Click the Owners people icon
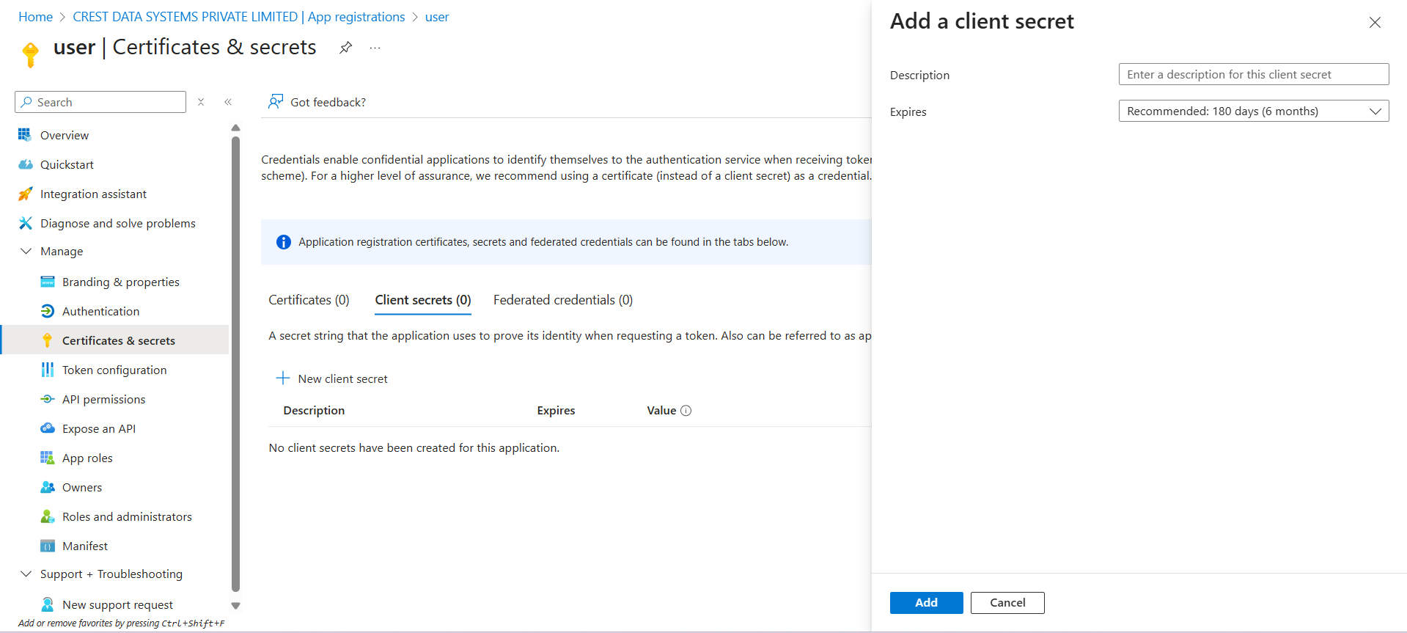 tap(48, 487)
